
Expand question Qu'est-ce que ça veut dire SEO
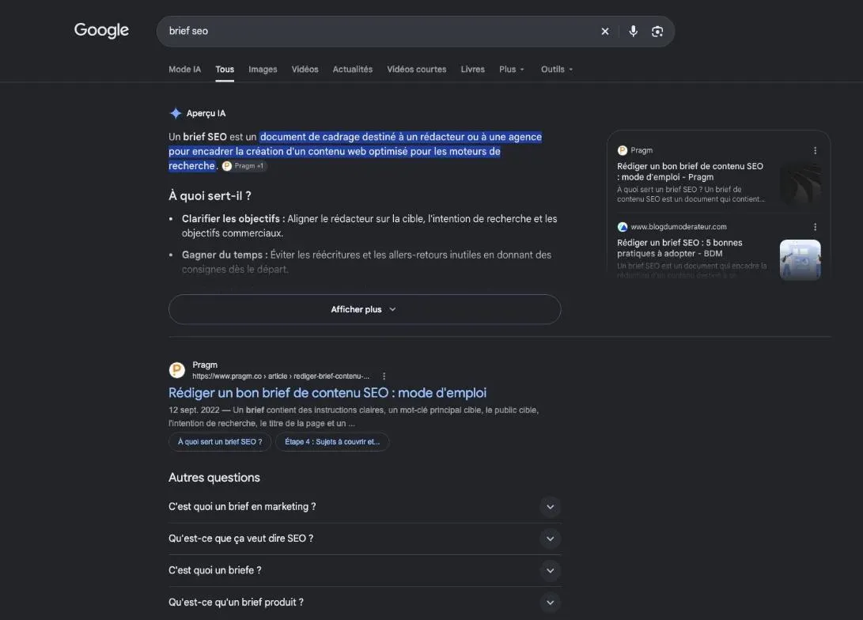click(x=365, y=539)
